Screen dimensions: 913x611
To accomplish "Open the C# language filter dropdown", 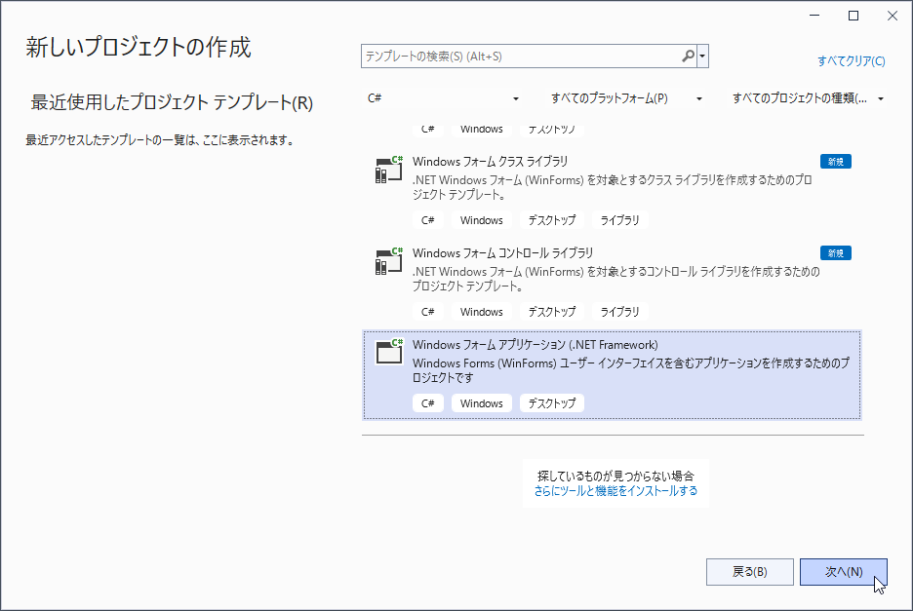I will point(444,98).
